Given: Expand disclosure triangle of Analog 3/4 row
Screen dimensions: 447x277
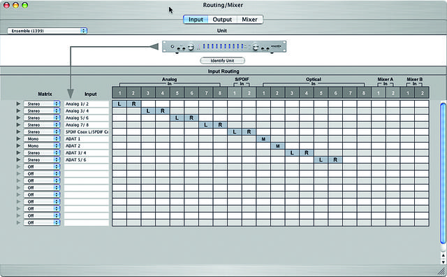Looking at the screenshot, I should [19, 111].
